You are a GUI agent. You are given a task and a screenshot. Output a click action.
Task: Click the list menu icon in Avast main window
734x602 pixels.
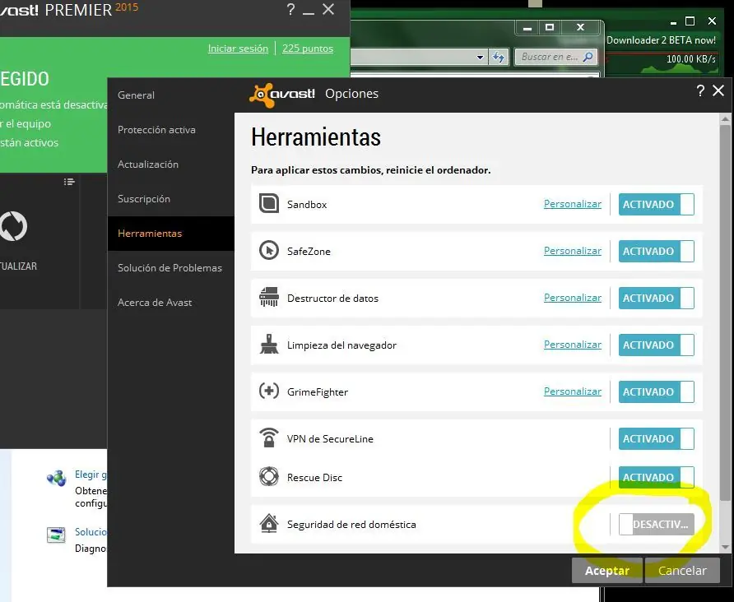pos(69,182)
